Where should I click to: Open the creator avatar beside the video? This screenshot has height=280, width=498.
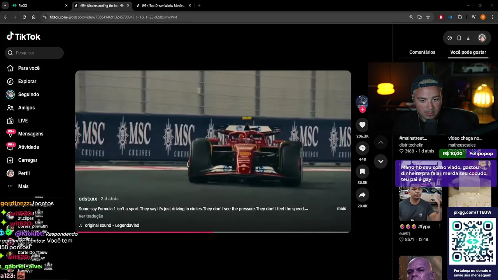tap(362, 101)
